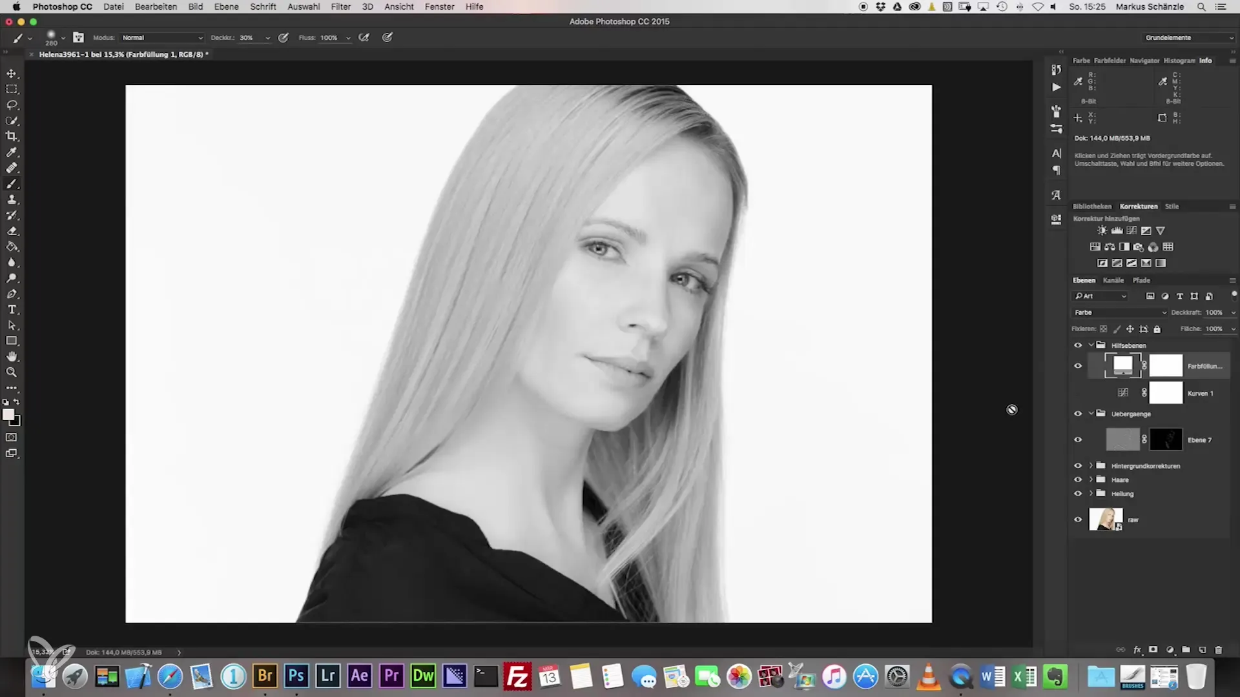Click the foreground color swatch
This screenshot has height=697, width=1240.
point(8,415)
